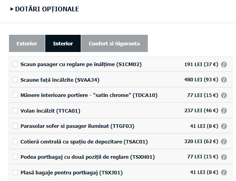
Task: Show info for Cotieră centrală TSAC01
Action: pyautogui.click(x=224, y=142)
